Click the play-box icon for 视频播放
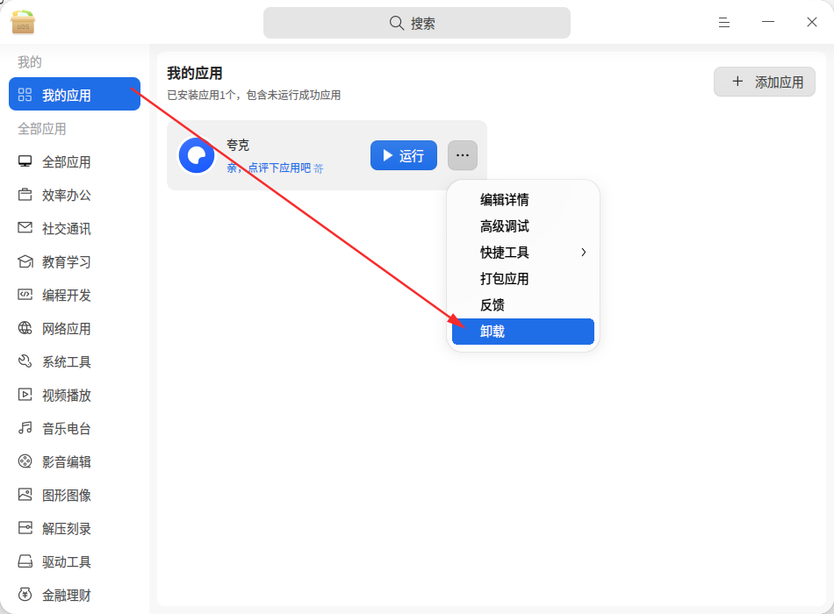The width and height of the screenshot is (834, 614). [25, 395]
